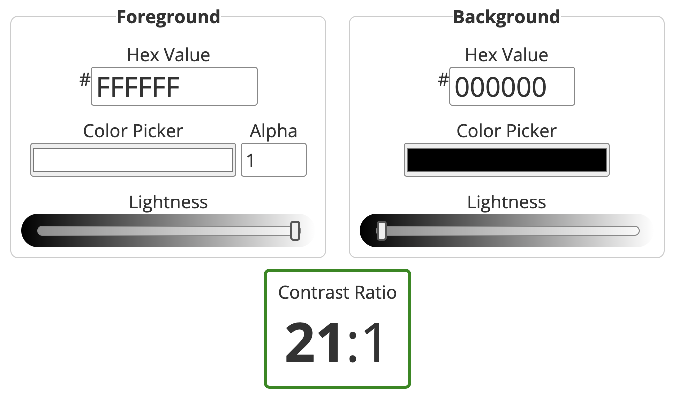Open the white Foreground color picker swatch
The width and height of the screenshot is (676, 398).
(x=133, y=160)
